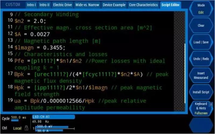
Task: Click the Ctrl Local setting
Action: click(17, 128)
